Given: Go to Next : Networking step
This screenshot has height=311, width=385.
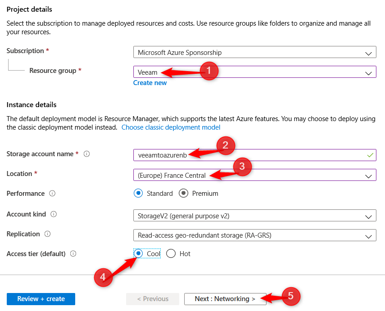Looking at the screenshot, I should click(225, 299).
